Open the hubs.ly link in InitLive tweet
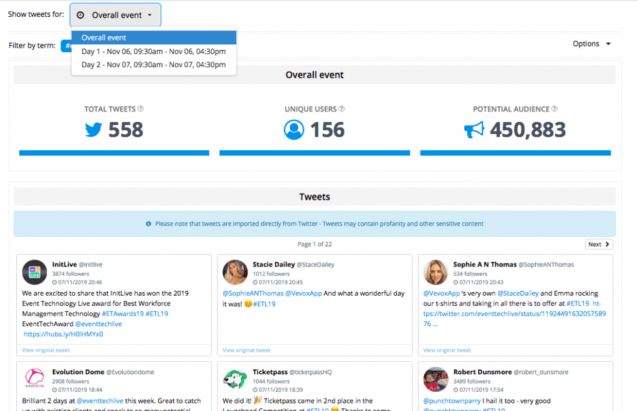This screenshot has height=411, width=638. point(64,334)
